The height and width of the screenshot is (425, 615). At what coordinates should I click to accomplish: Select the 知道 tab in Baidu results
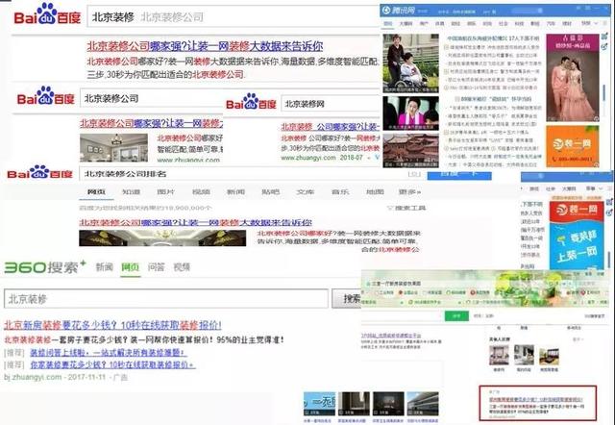pos(131,192)
